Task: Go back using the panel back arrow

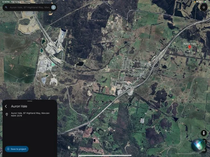Action: point(6,106)
